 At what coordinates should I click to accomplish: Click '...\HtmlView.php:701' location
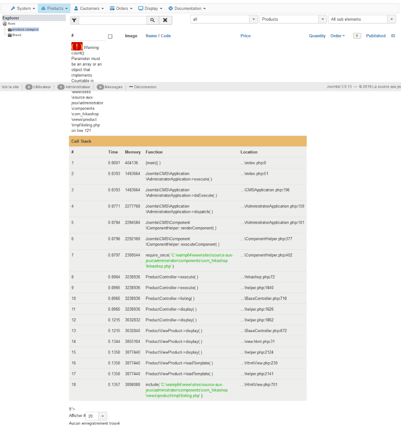pos(259,385)
